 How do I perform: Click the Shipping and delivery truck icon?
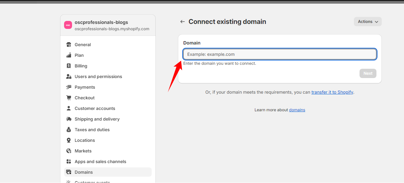click(x=69, y=119)
